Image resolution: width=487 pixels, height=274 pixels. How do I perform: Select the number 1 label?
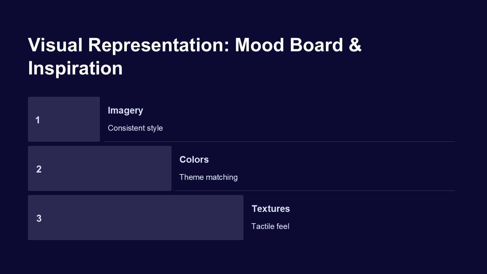[x=38, y=120]
